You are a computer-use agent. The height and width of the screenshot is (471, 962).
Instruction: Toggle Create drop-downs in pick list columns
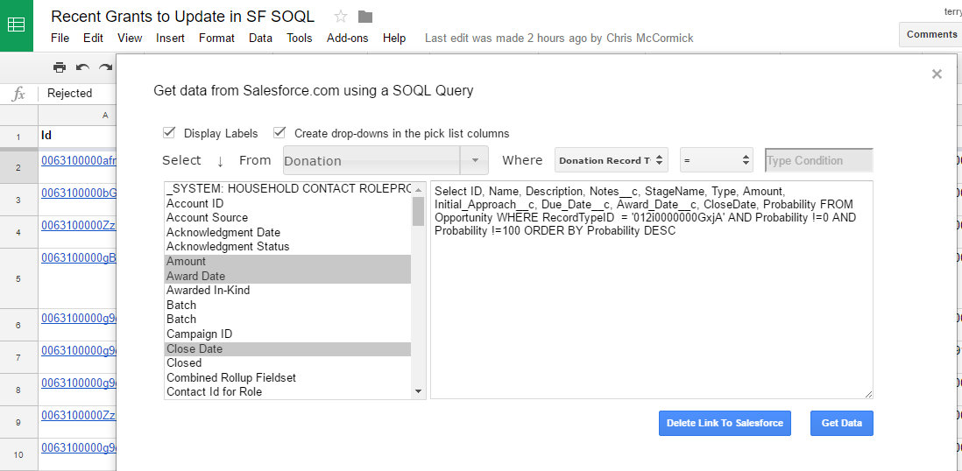279,132
